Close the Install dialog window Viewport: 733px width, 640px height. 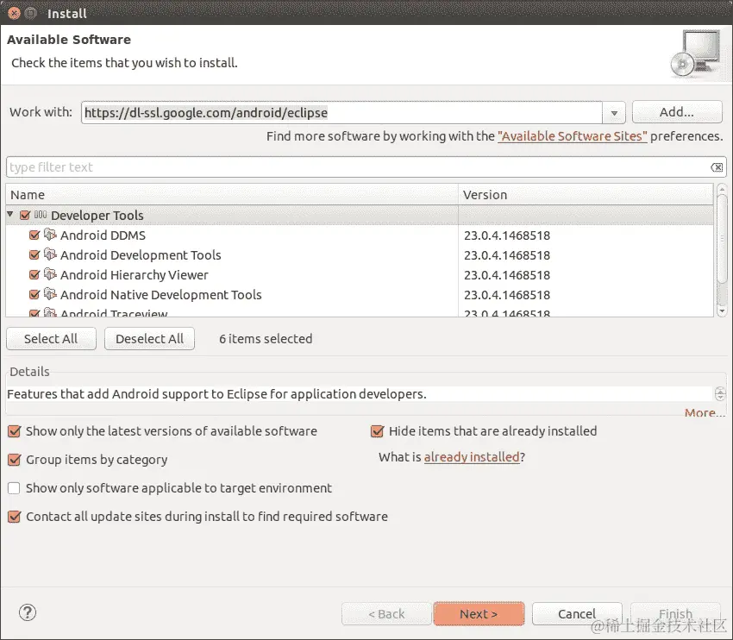(14, 13)
